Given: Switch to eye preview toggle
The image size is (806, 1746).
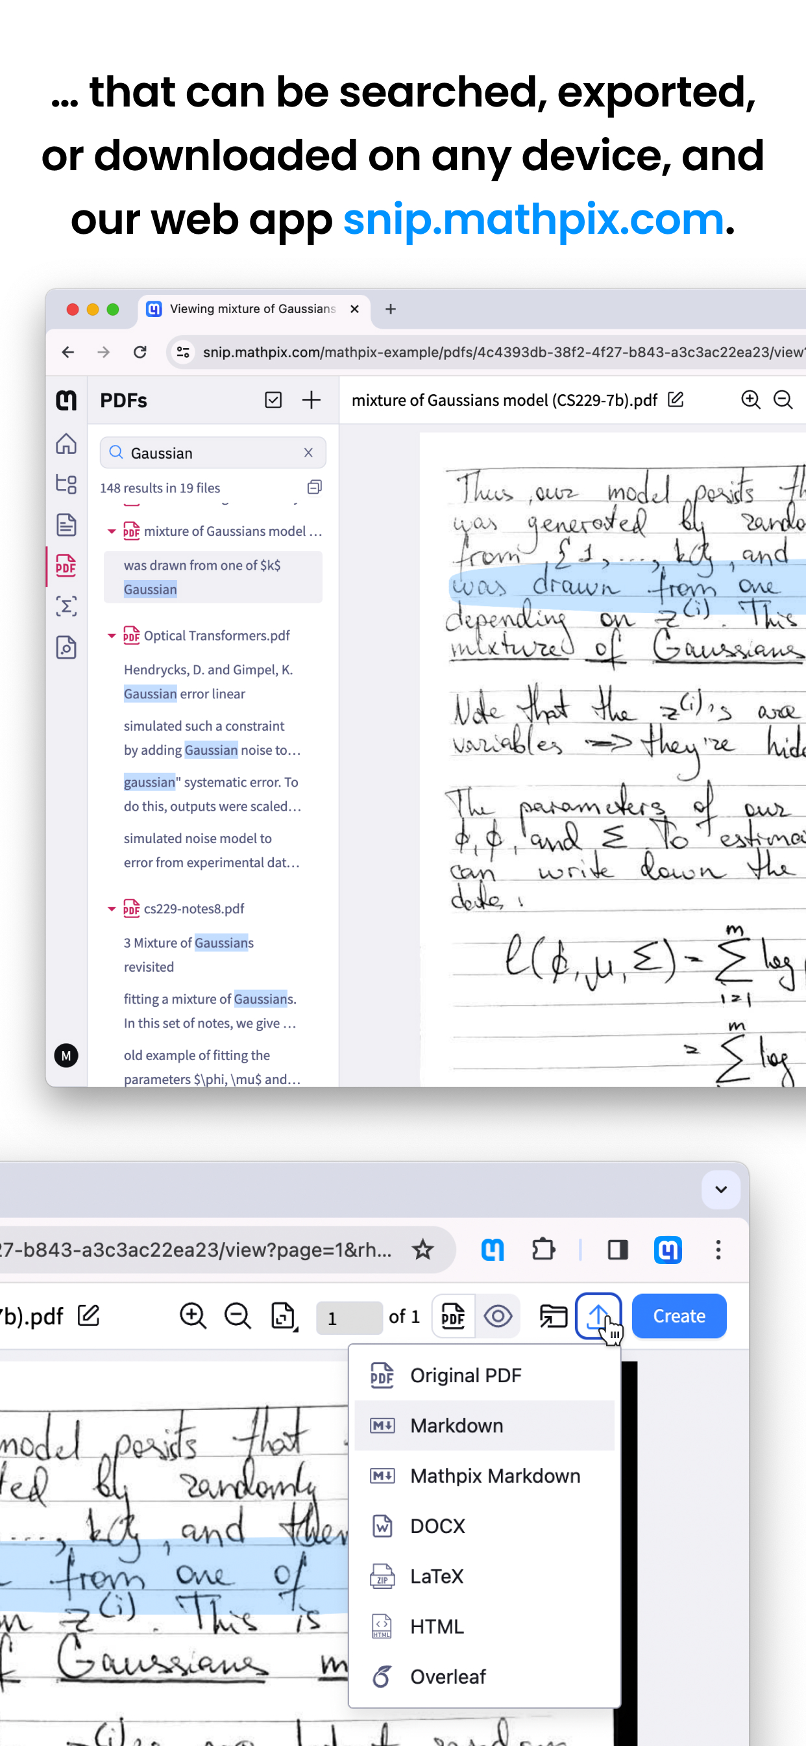Looking at the screenshot, I should [498, 1316].
